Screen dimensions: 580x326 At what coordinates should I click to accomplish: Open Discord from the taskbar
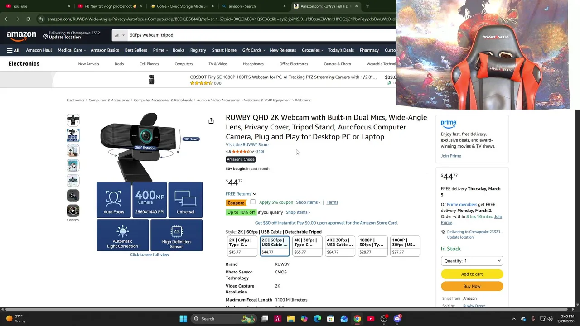click(x=397, y=319)
